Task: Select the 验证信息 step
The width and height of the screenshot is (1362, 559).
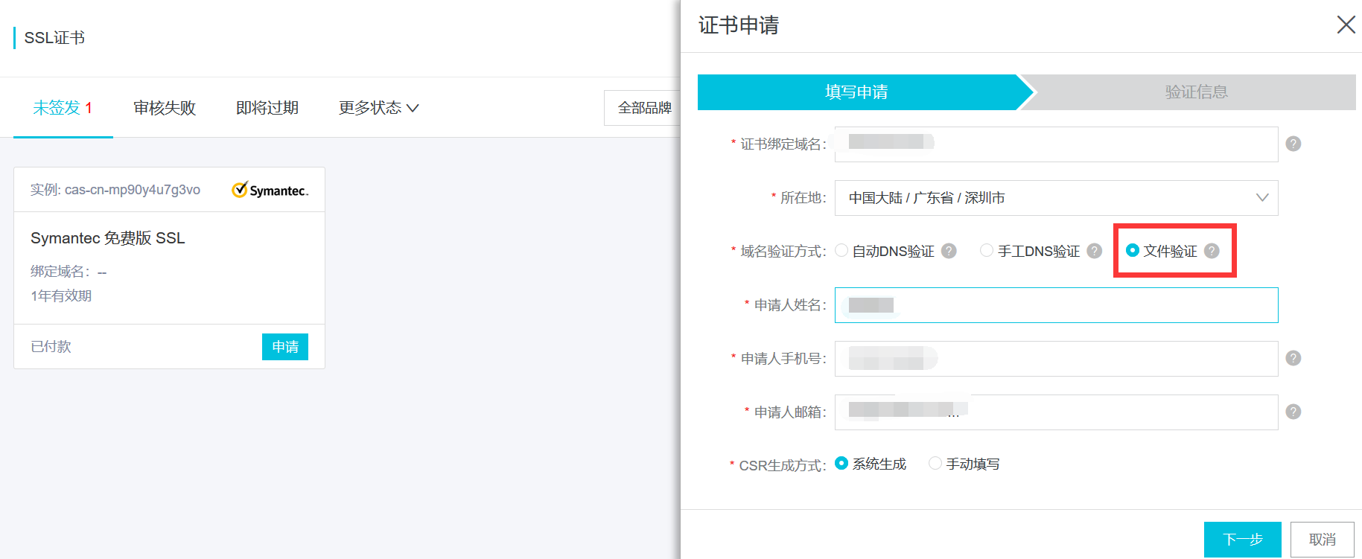Action: point(1195,92)
